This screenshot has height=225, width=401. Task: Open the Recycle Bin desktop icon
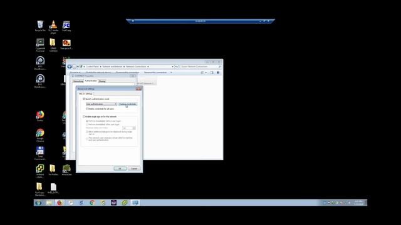[40, 26]
